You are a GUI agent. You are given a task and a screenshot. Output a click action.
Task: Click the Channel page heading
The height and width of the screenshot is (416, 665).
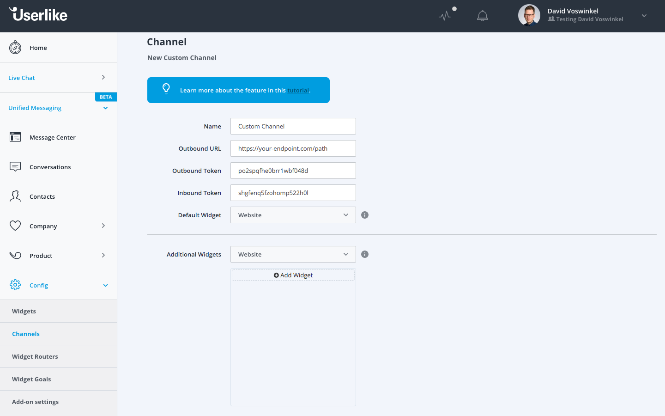point(167,42)
